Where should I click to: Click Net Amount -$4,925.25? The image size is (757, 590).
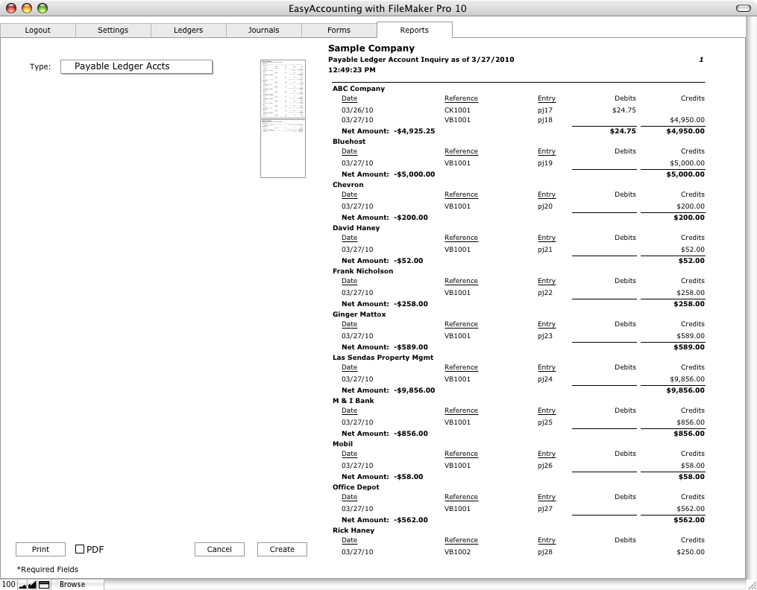point(388,131)
